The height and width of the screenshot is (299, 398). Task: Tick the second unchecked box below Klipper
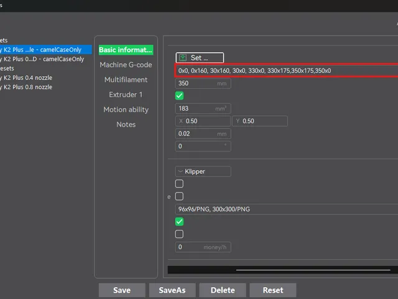point(179,196)
